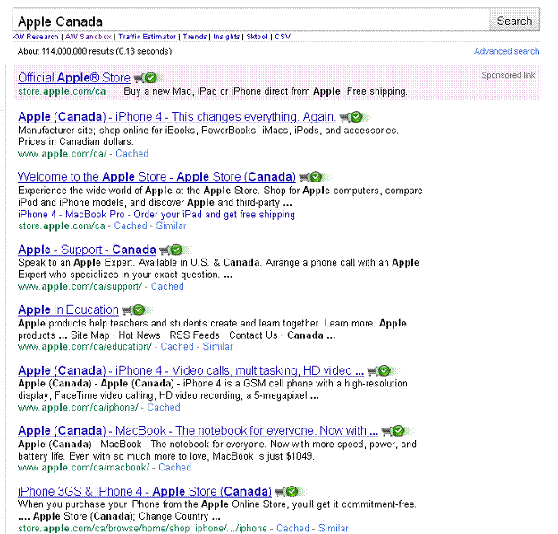Viewport: 558px width, 534px height.
Task: Click the search field containing Apple Canada
Action: click(250, 21)
